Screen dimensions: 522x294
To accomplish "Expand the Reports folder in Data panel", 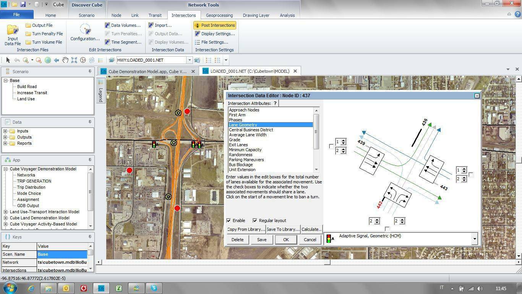I will (5, 143).
